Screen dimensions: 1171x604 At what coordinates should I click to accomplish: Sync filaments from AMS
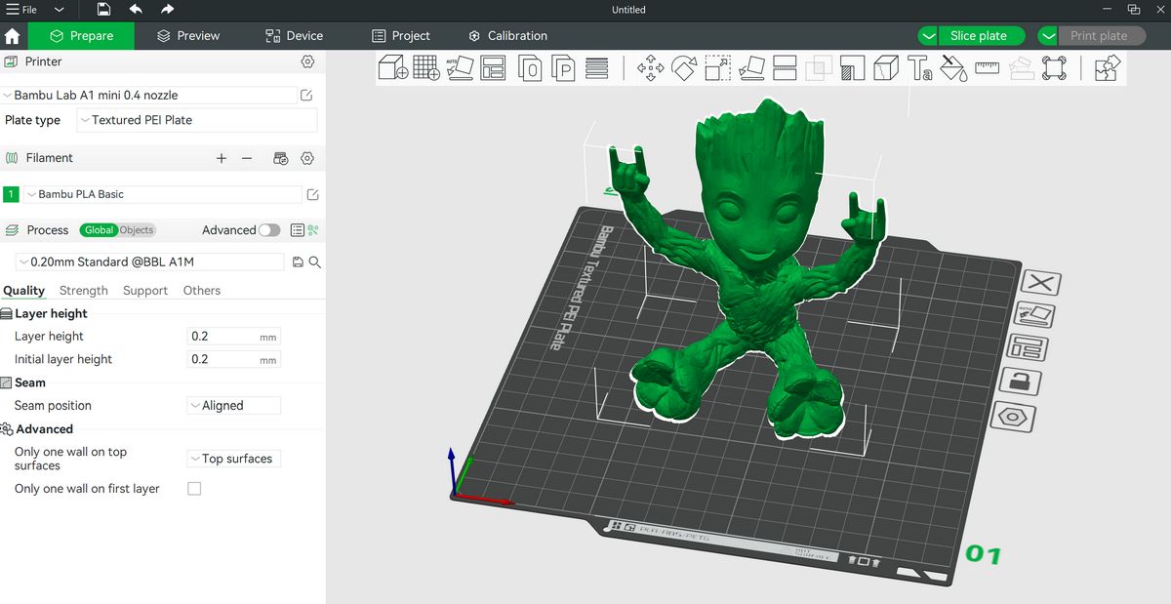pos(281,158)
